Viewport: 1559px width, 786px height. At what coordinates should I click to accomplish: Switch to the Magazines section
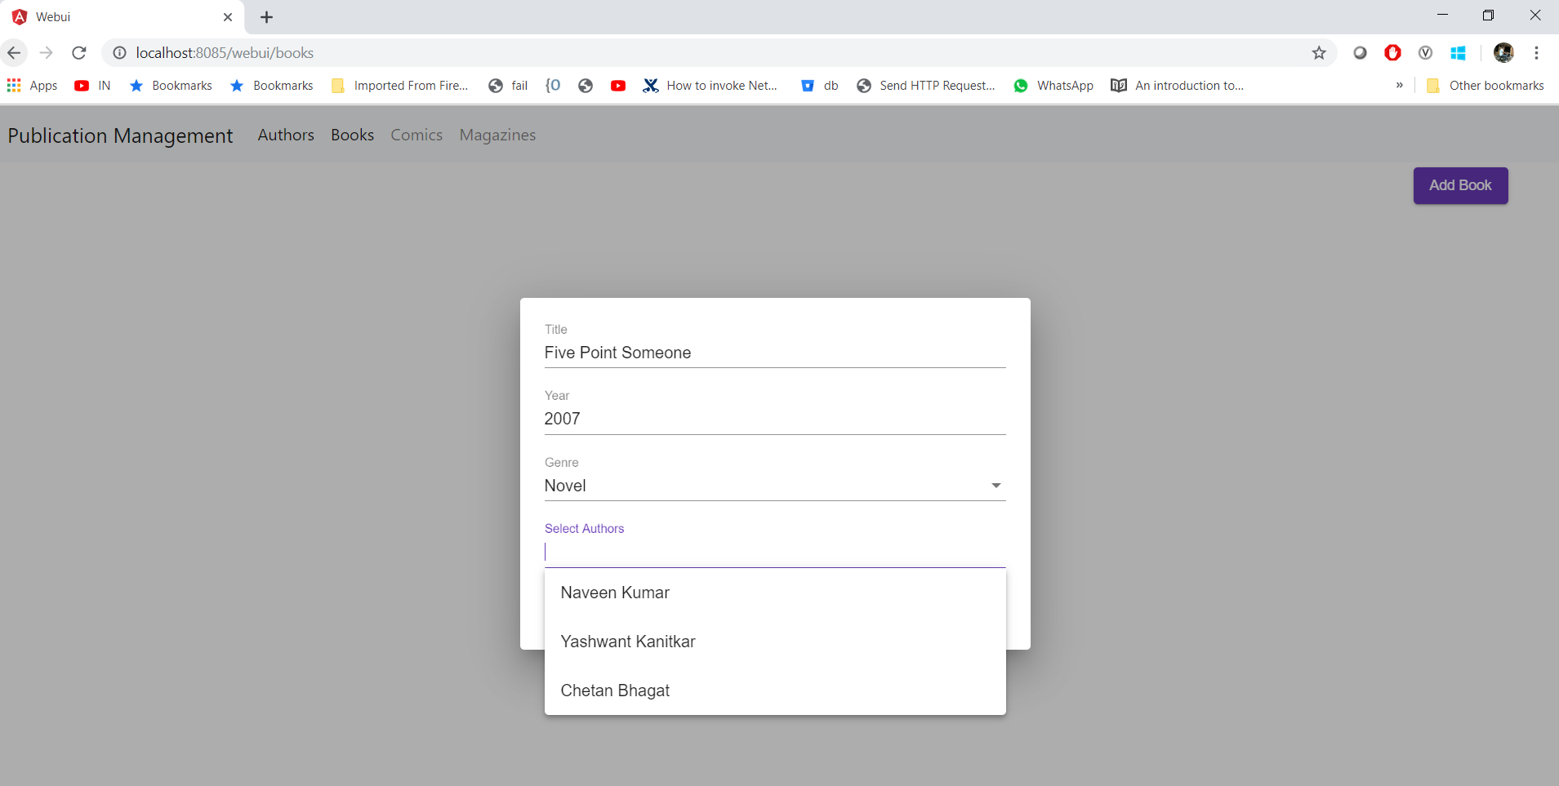497,135
